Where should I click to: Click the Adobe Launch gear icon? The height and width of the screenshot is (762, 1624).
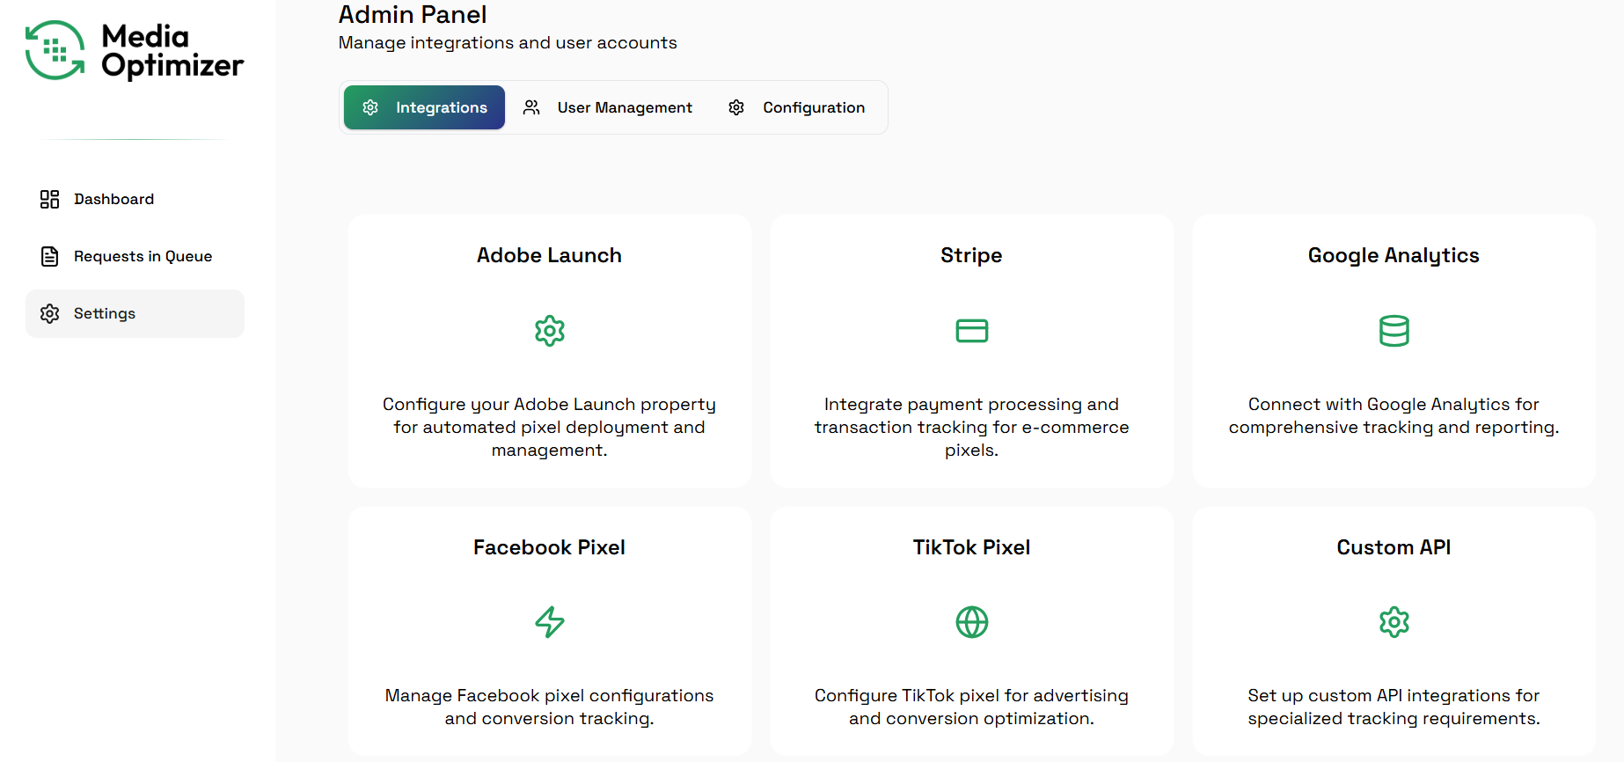[x=550, y=331]
